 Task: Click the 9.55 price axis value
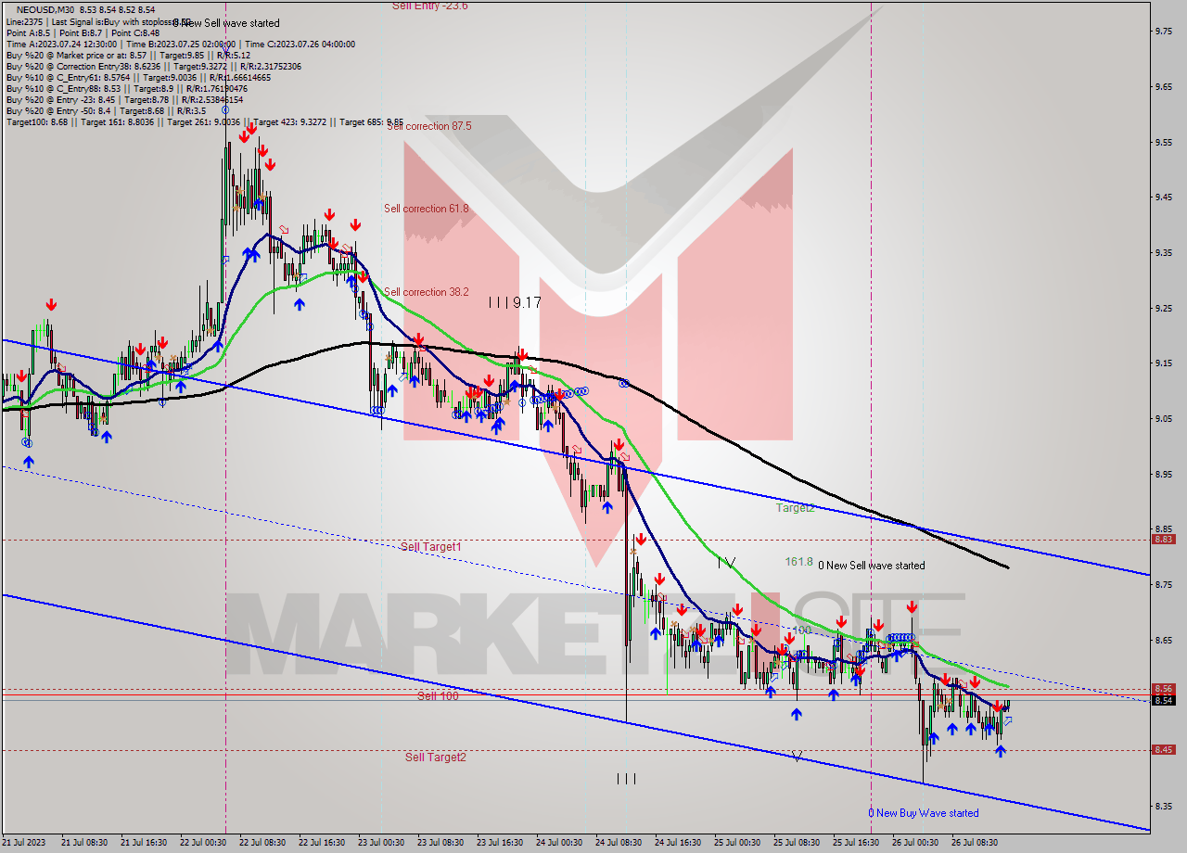click(1164, 142)
